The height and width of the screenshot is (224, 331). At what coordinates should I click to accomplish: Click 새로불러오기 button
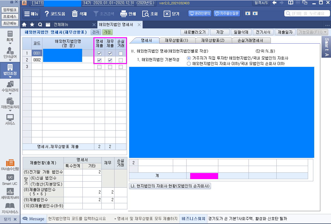[x=195, y=32]
